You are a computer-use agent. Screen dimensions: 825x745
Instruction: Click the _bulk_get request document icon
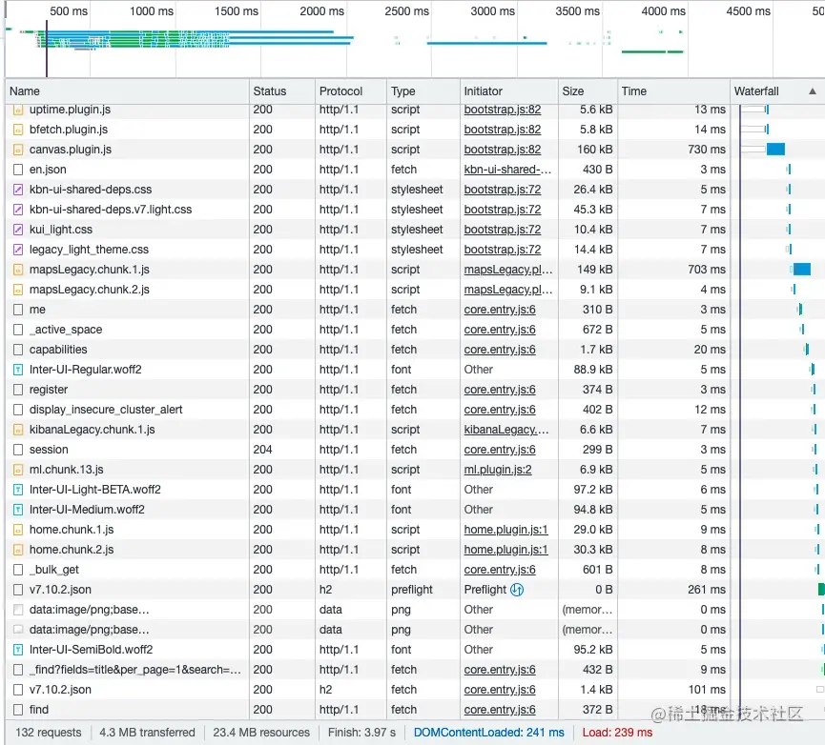click(18, 570)
